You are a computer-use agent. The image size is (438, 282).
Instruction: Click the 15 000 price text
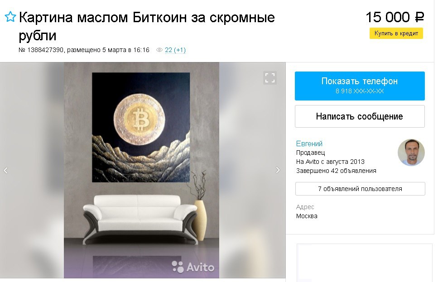[x=388, y=17]
